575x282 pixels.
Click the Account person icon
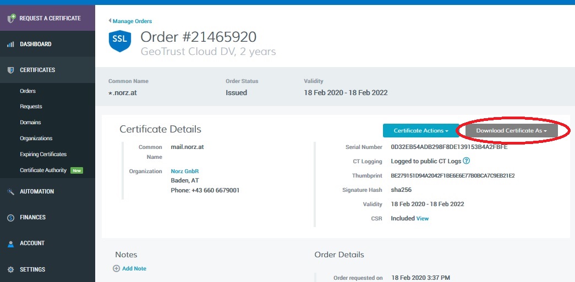click(10, 244)
